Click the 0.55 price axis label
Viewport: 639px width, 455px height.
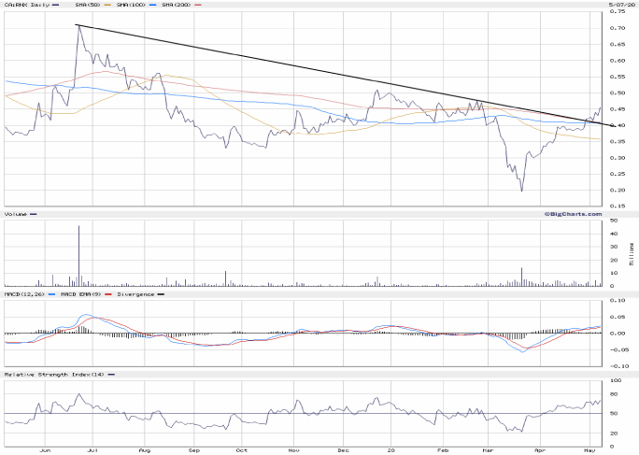point(618,77)
